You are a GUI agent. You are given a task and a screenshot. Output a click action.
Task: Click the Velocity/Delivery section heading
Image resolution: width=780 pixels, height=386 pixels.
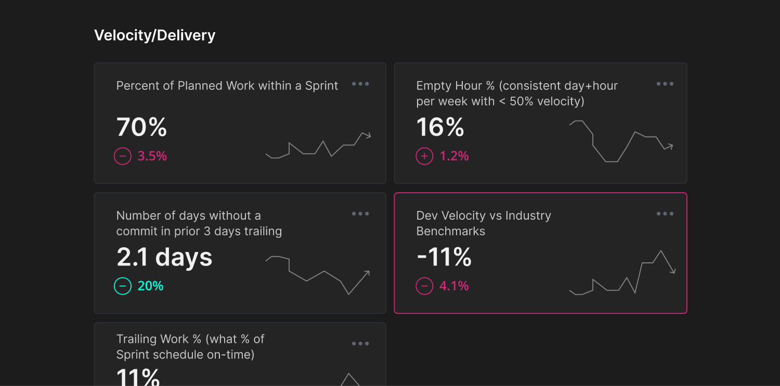pos(154,35)
